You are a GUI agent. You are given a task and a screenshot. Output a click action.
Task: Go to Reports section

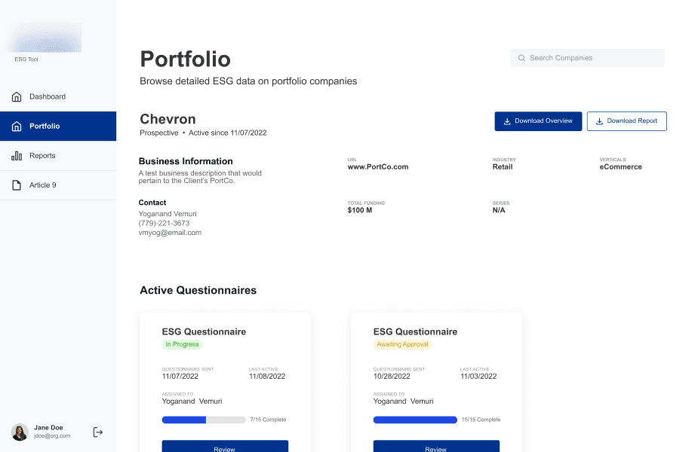pos(58,155)
